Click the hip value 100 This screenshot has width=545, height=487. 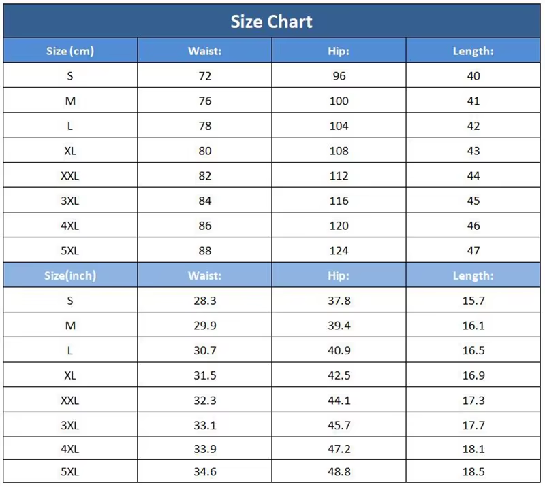tap(339, 101)
